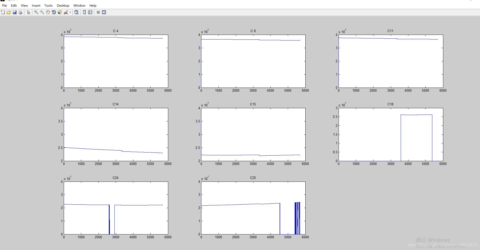The height and width of the screenshot is (250, 480).
Task: Enable the Rotate 3D tool
Action: tap(54, 12)
